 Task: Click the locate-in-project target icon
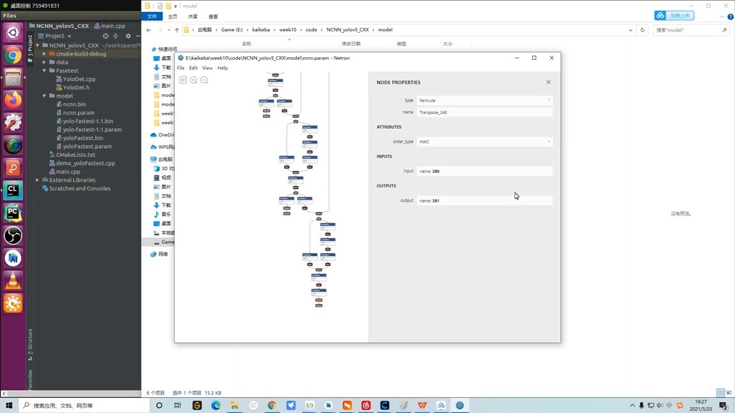point(105,36)
